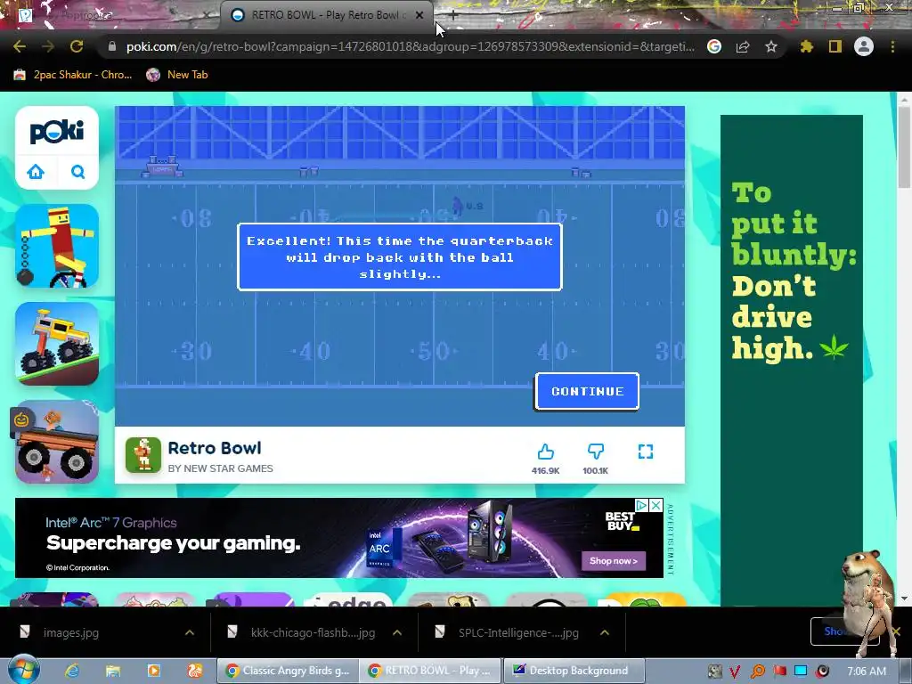912x684 pixels.
Task: Open the extensions puzzle-piece menu
Action: click(807, 46)
